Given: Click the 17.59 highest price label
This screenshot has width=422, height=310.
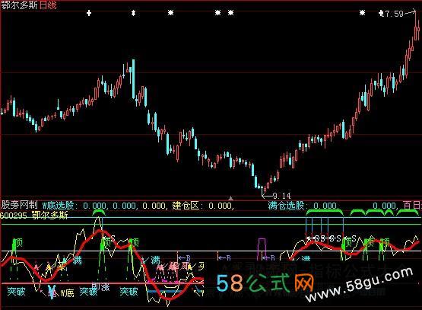Looking at the screenshot, I should 393,14.
